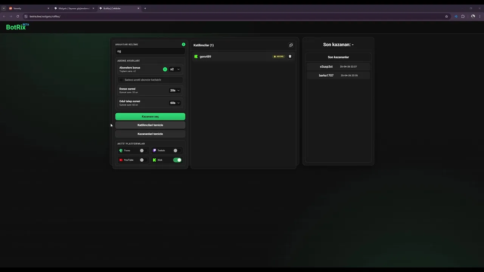Click the 'Kazananlari temizle' button
This screenshot has height=272, width=484.
pyautogui.click(x=150, y=134)
